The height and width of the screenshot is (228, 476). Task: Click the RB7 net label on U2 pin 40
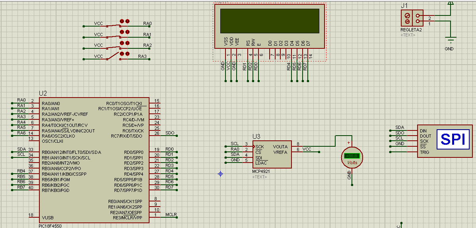point(21,187)
